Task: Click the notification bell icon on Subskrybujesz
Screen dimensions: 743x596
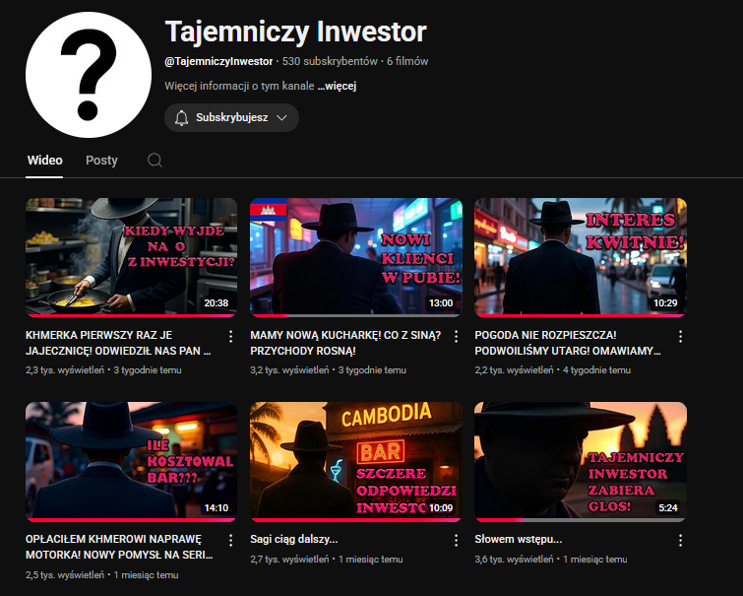Action: click(x=181, y=117)
